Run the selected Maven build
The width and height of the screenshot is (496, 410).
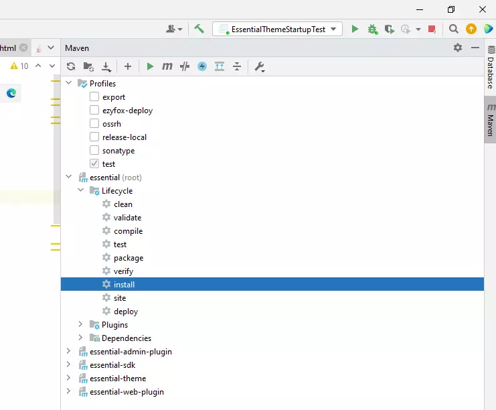click(150, 66)
